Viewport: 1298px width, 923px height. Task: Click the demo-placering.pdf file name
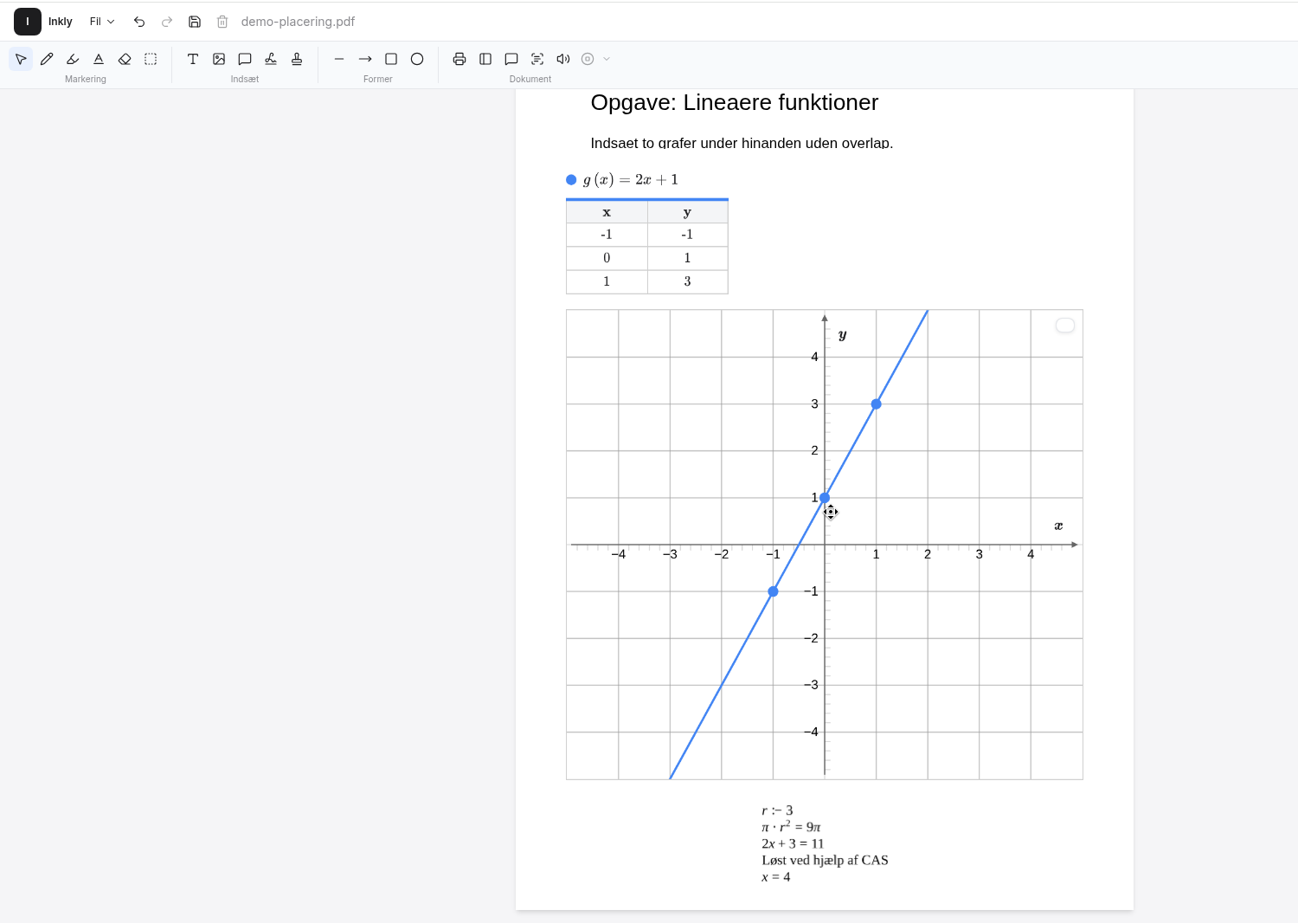click(298, 22)
